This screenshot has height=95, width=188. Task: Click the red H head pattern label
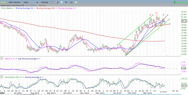point(156,13)
